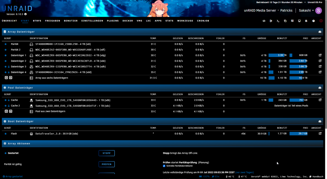Click the gauge icon in Array Datenträger header

point(320,32)
